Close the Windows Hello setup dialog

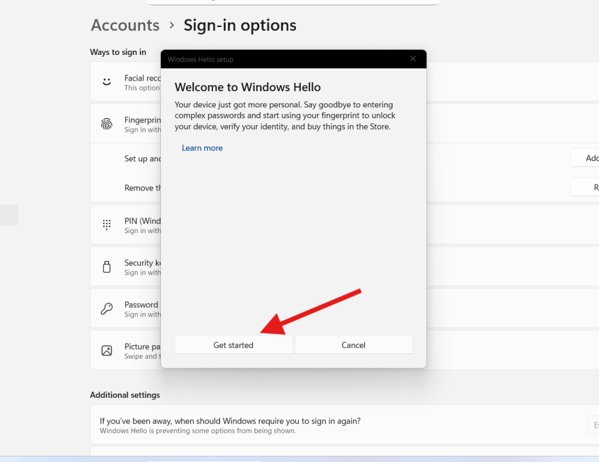click(x=413, y=59)
